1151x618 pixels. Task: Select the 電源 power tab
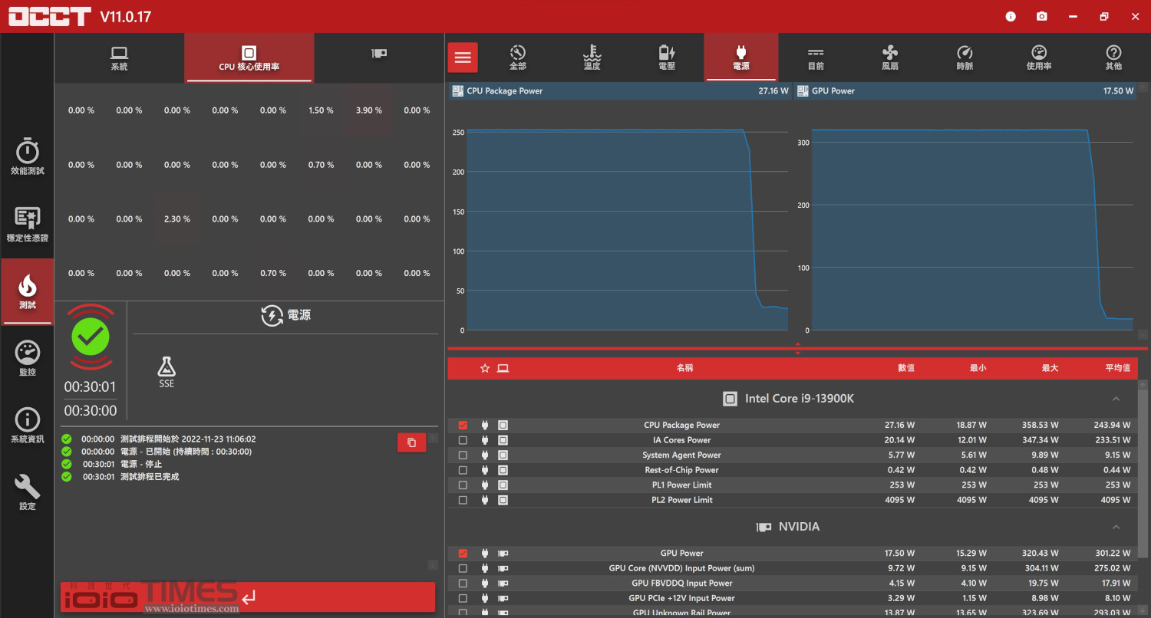[x=741, y=58]
